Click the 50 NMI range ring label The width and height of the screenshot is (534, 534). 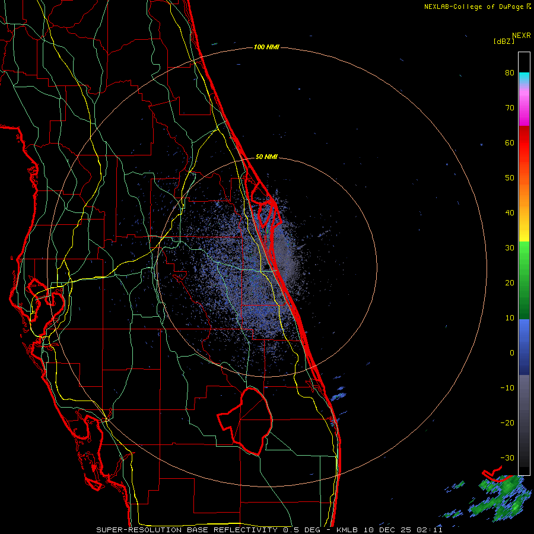(266, 157)
